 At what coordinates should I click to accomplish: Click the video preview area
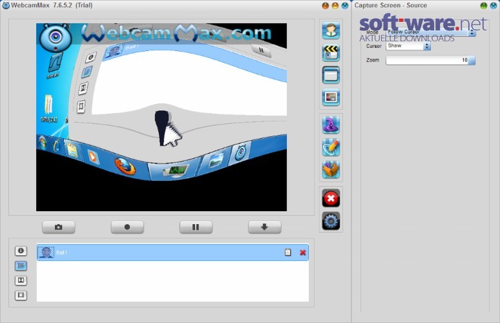(x=161, y=117)
